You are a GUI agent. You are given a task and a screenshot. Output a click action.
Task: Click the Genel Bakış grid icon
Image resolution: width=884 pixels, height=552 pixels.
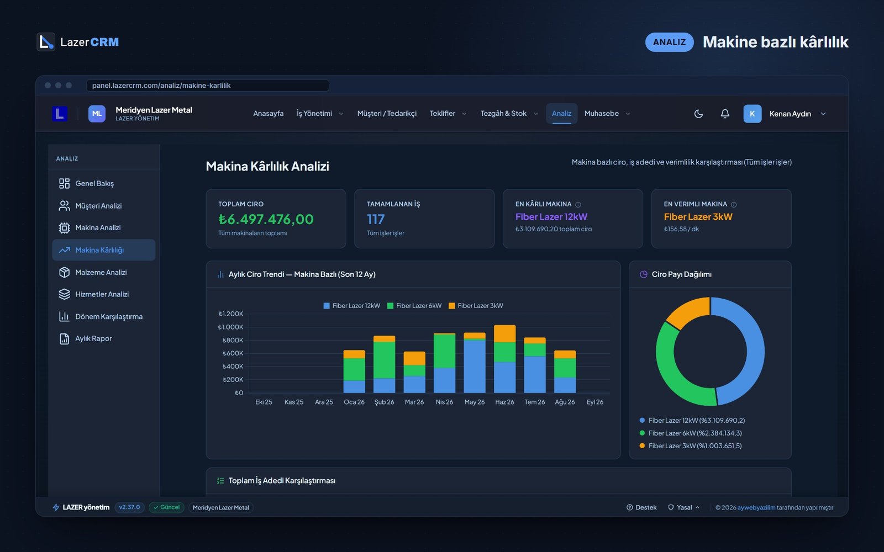point(64,183)
